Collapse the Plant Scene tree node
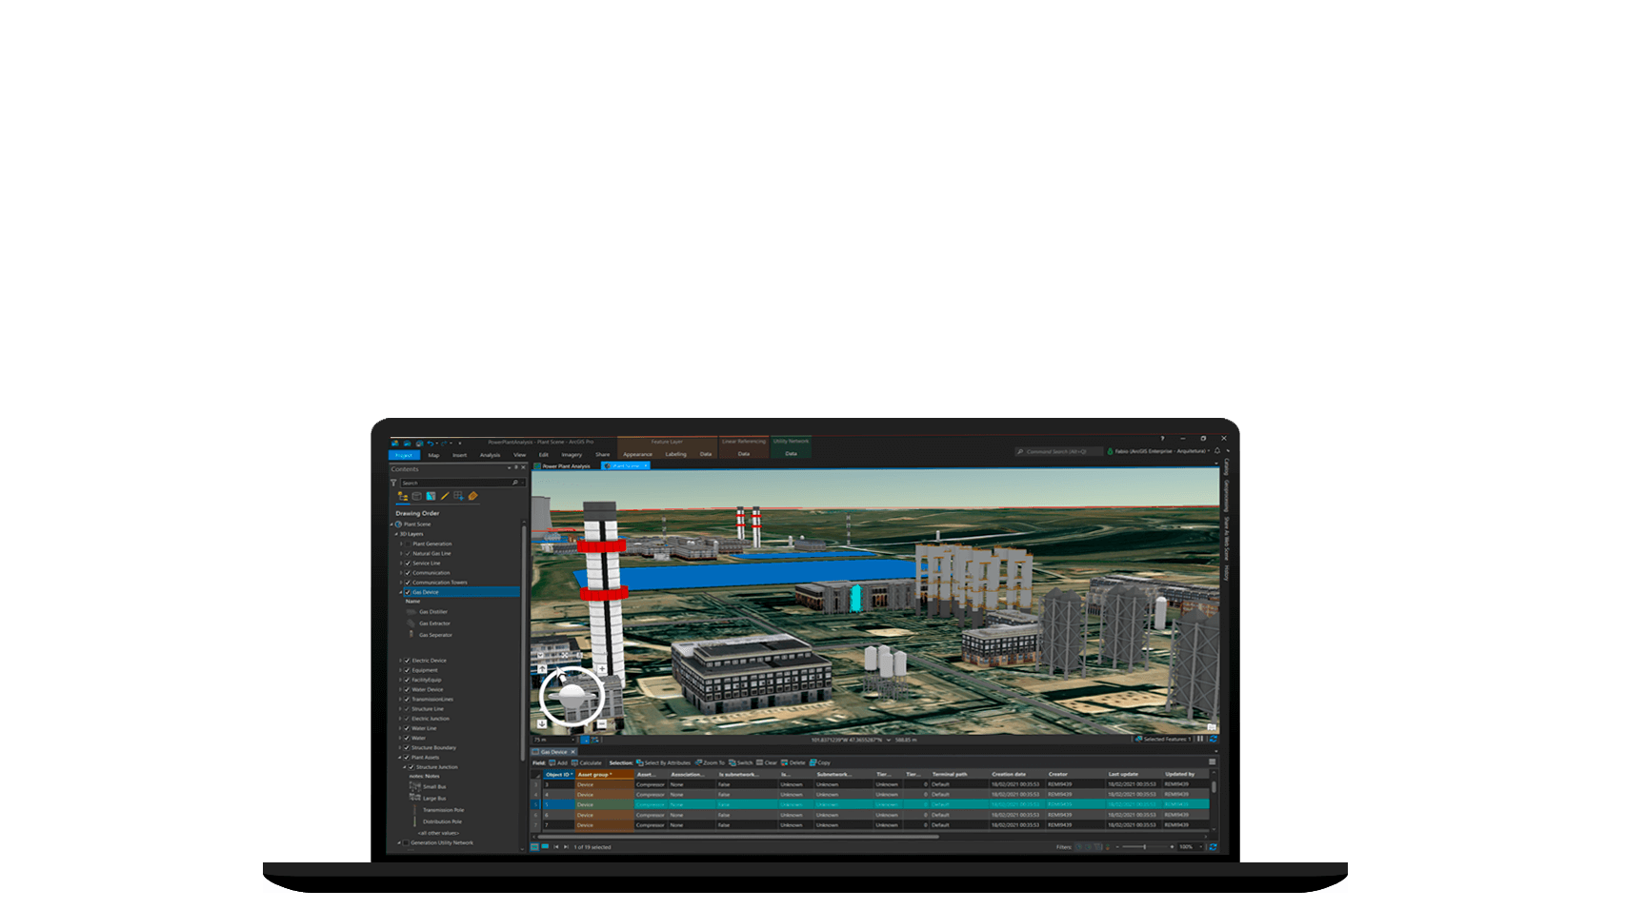This screenshot has width=1646, height=910. click(x=391, y=524)
